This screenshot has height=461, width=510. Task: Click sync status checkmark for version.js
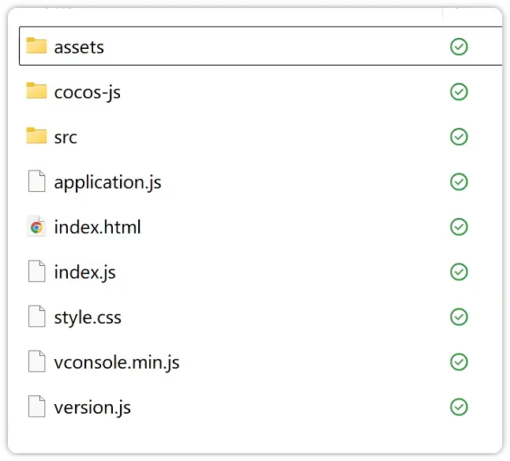click(x=459, y=407)
